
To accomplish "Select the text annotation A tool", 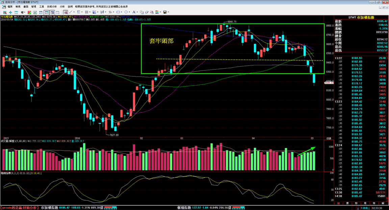I will pyautogui.click(x=134, y=12).
